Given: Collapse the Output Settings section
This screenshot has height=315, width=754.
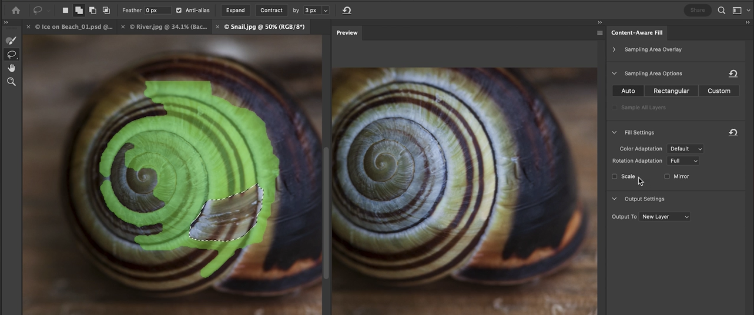Looking at the screenshot, I should pyautogui.click(x=614, y=199).
